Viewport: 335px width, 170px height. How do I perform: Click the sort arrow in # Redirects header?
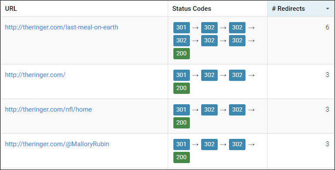coord(327,9)
